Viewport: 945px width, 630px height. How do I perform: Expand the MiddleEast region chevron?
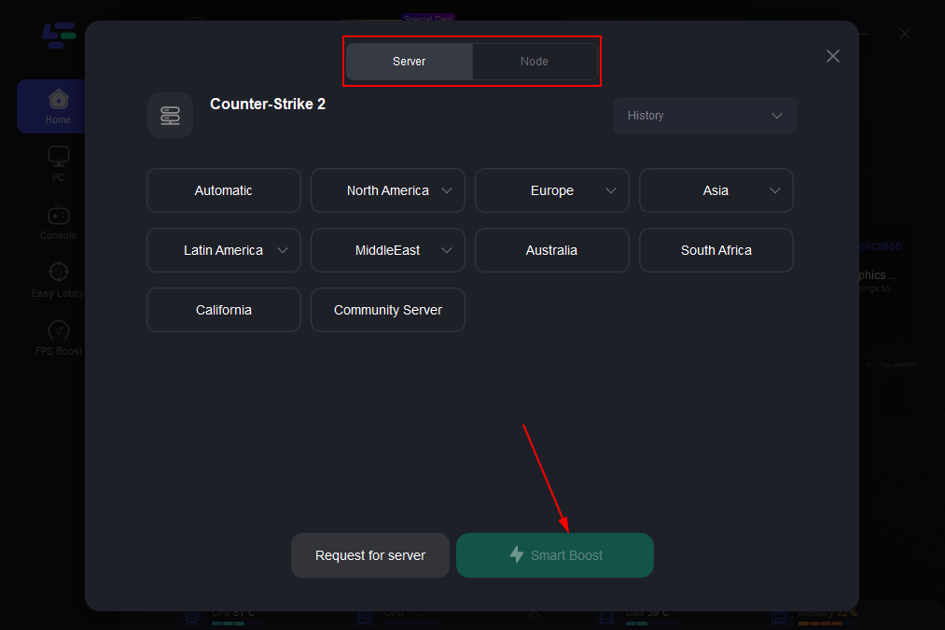click(447, 250)
